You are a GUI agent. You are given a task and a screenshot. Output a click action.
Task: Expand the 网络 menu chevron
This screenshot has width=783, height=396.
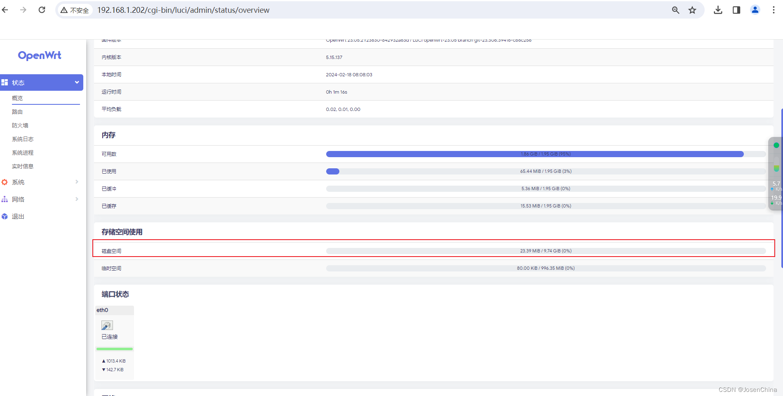[x=77, y=199]
